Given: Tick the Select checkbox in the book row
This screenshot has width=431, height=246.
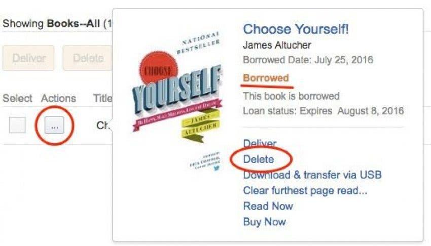Looking at the screenshot, I should pyautogui.click(x=17, y=125).
